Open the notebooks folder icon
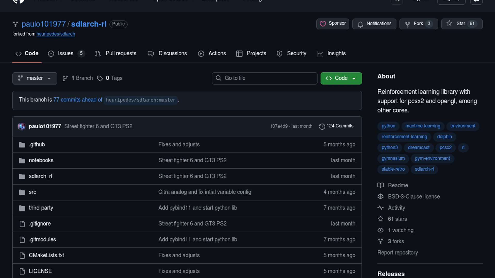 22,160
